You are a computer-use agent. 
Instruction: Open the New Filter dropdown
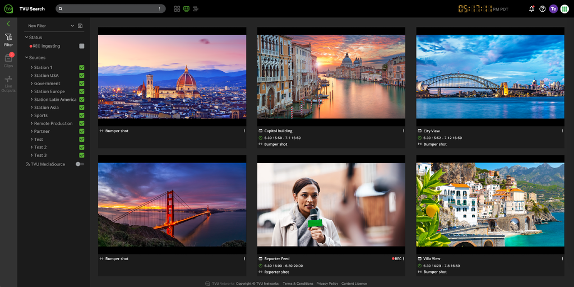pyautogui.click(x=51, y=26)
